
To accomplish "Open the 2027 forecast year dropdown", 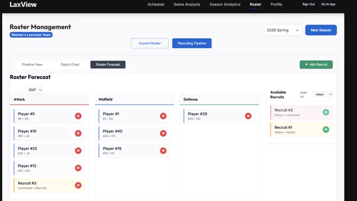I will point(34,90).
